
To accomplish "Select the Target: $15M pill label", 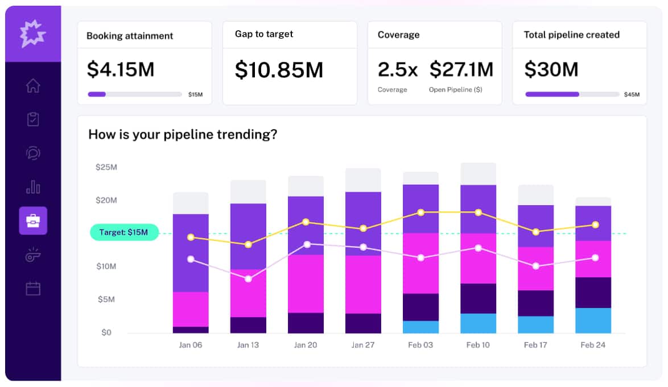I will click(125, 232).
